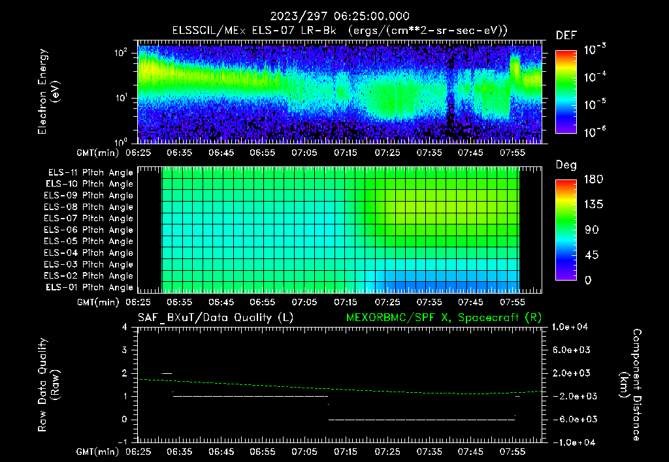This screenshot has width=669, height=462.
Task: Click the 90 degree scale value
Action: click(x=592, y=230)
